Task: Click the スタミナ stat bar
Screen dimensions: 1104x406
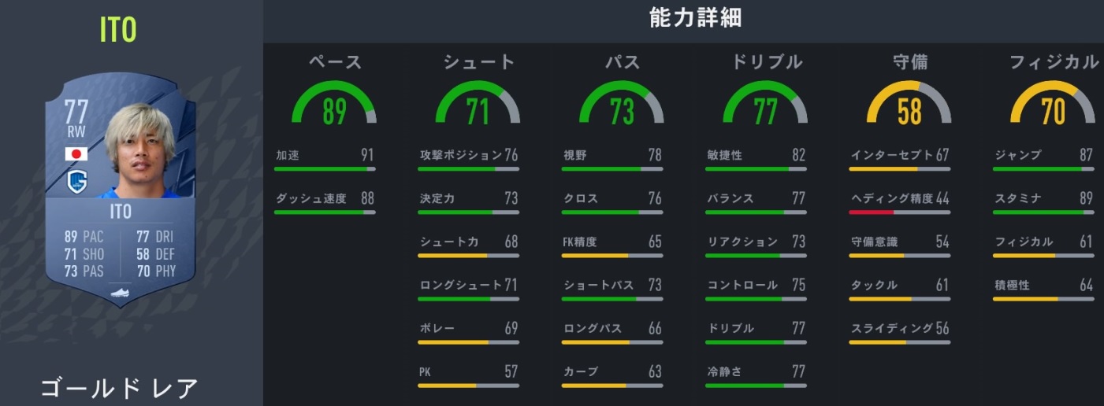Action: coord(1043,212)
